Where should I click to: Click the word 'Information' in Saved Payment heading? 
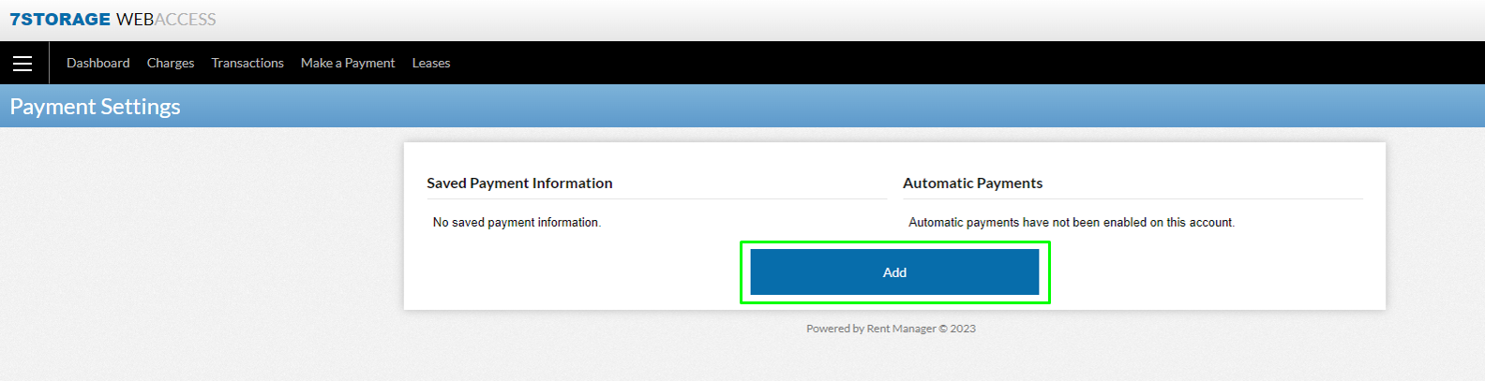(572, 183)
